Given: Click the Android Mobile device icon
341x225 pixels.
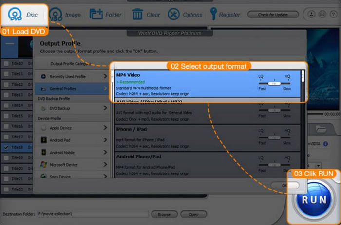Looking at the screenshot, I should [x=43, y=152].
